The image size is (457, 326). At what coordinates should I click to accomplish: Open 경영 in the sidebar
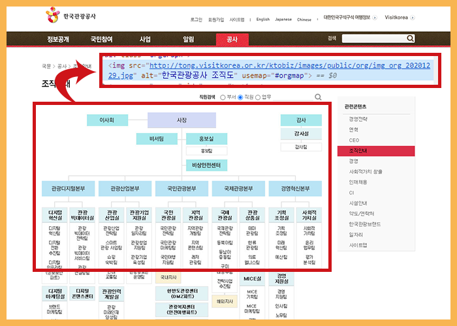tap(354, 161)
